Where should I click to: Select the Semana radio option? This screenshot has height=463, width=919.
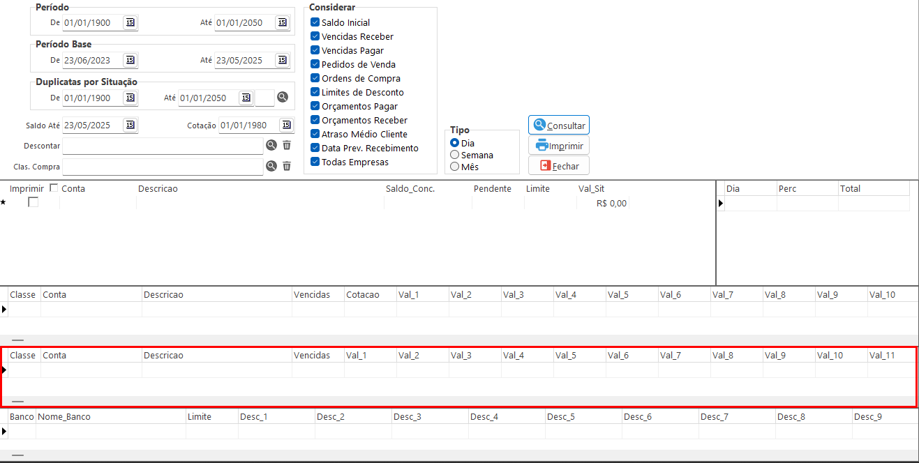[x=455, y=155]
